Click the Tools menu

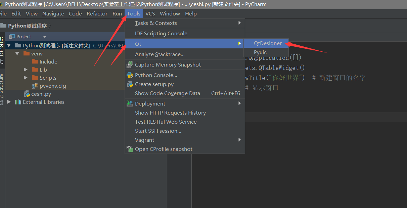[134, 14]
